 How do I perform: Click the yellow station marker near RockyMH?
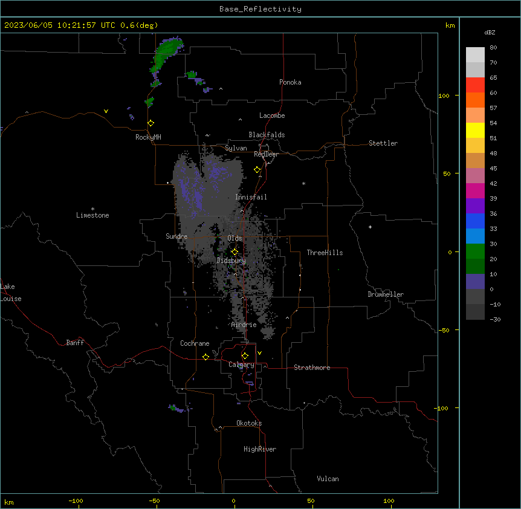(151, 123)
